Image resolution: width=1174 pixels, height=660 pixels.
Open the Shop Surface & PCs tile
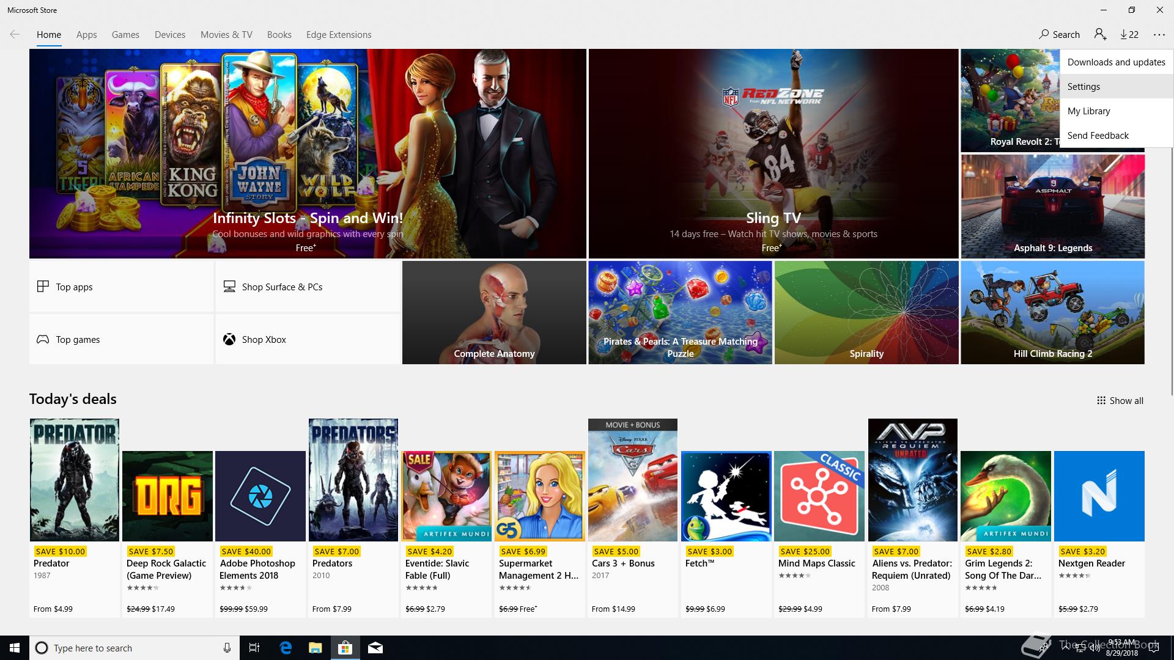[308, 287]
